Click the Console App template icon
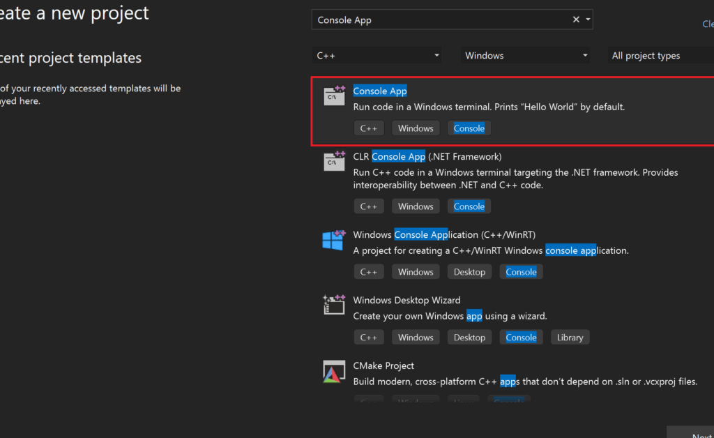714x438 pixels. tap(334, 95)
